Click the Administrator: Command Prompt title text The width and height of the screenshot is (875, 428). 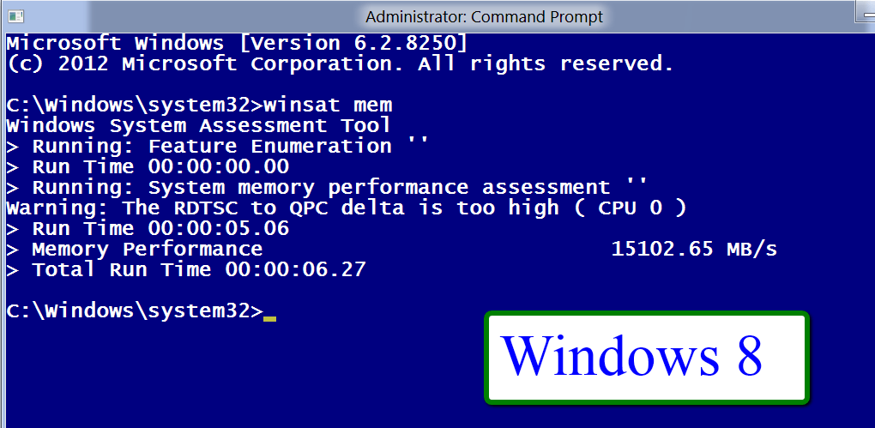pos(484,17)
